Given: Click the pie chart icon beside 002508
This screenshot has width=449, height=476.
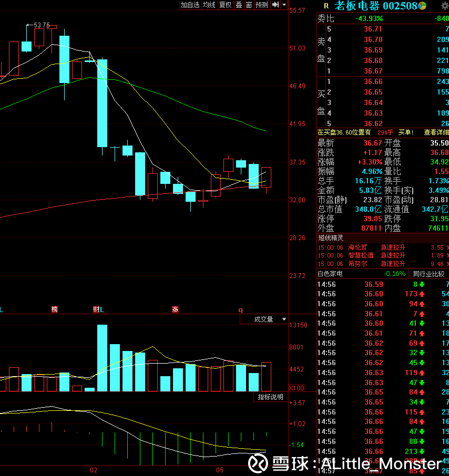Looking at the screenshot, I should [422, 5].
